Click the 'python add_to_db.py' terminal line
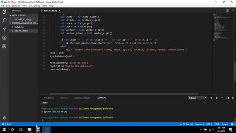 pos(54,112)
